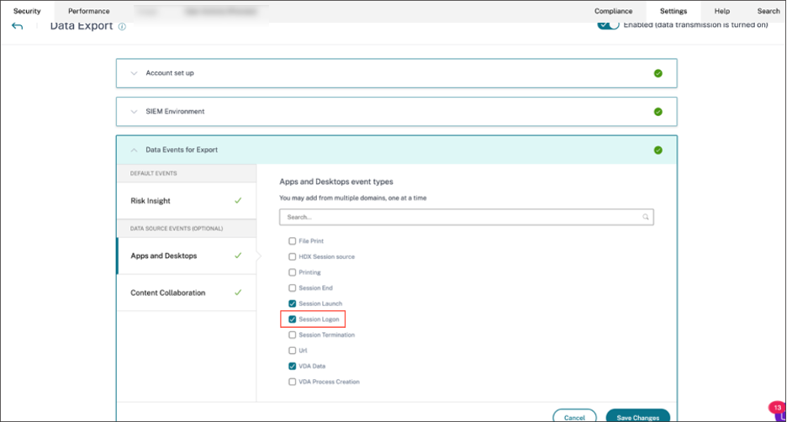
Task: Open the notification badge showing 13
Action: (x=776, y=408)
